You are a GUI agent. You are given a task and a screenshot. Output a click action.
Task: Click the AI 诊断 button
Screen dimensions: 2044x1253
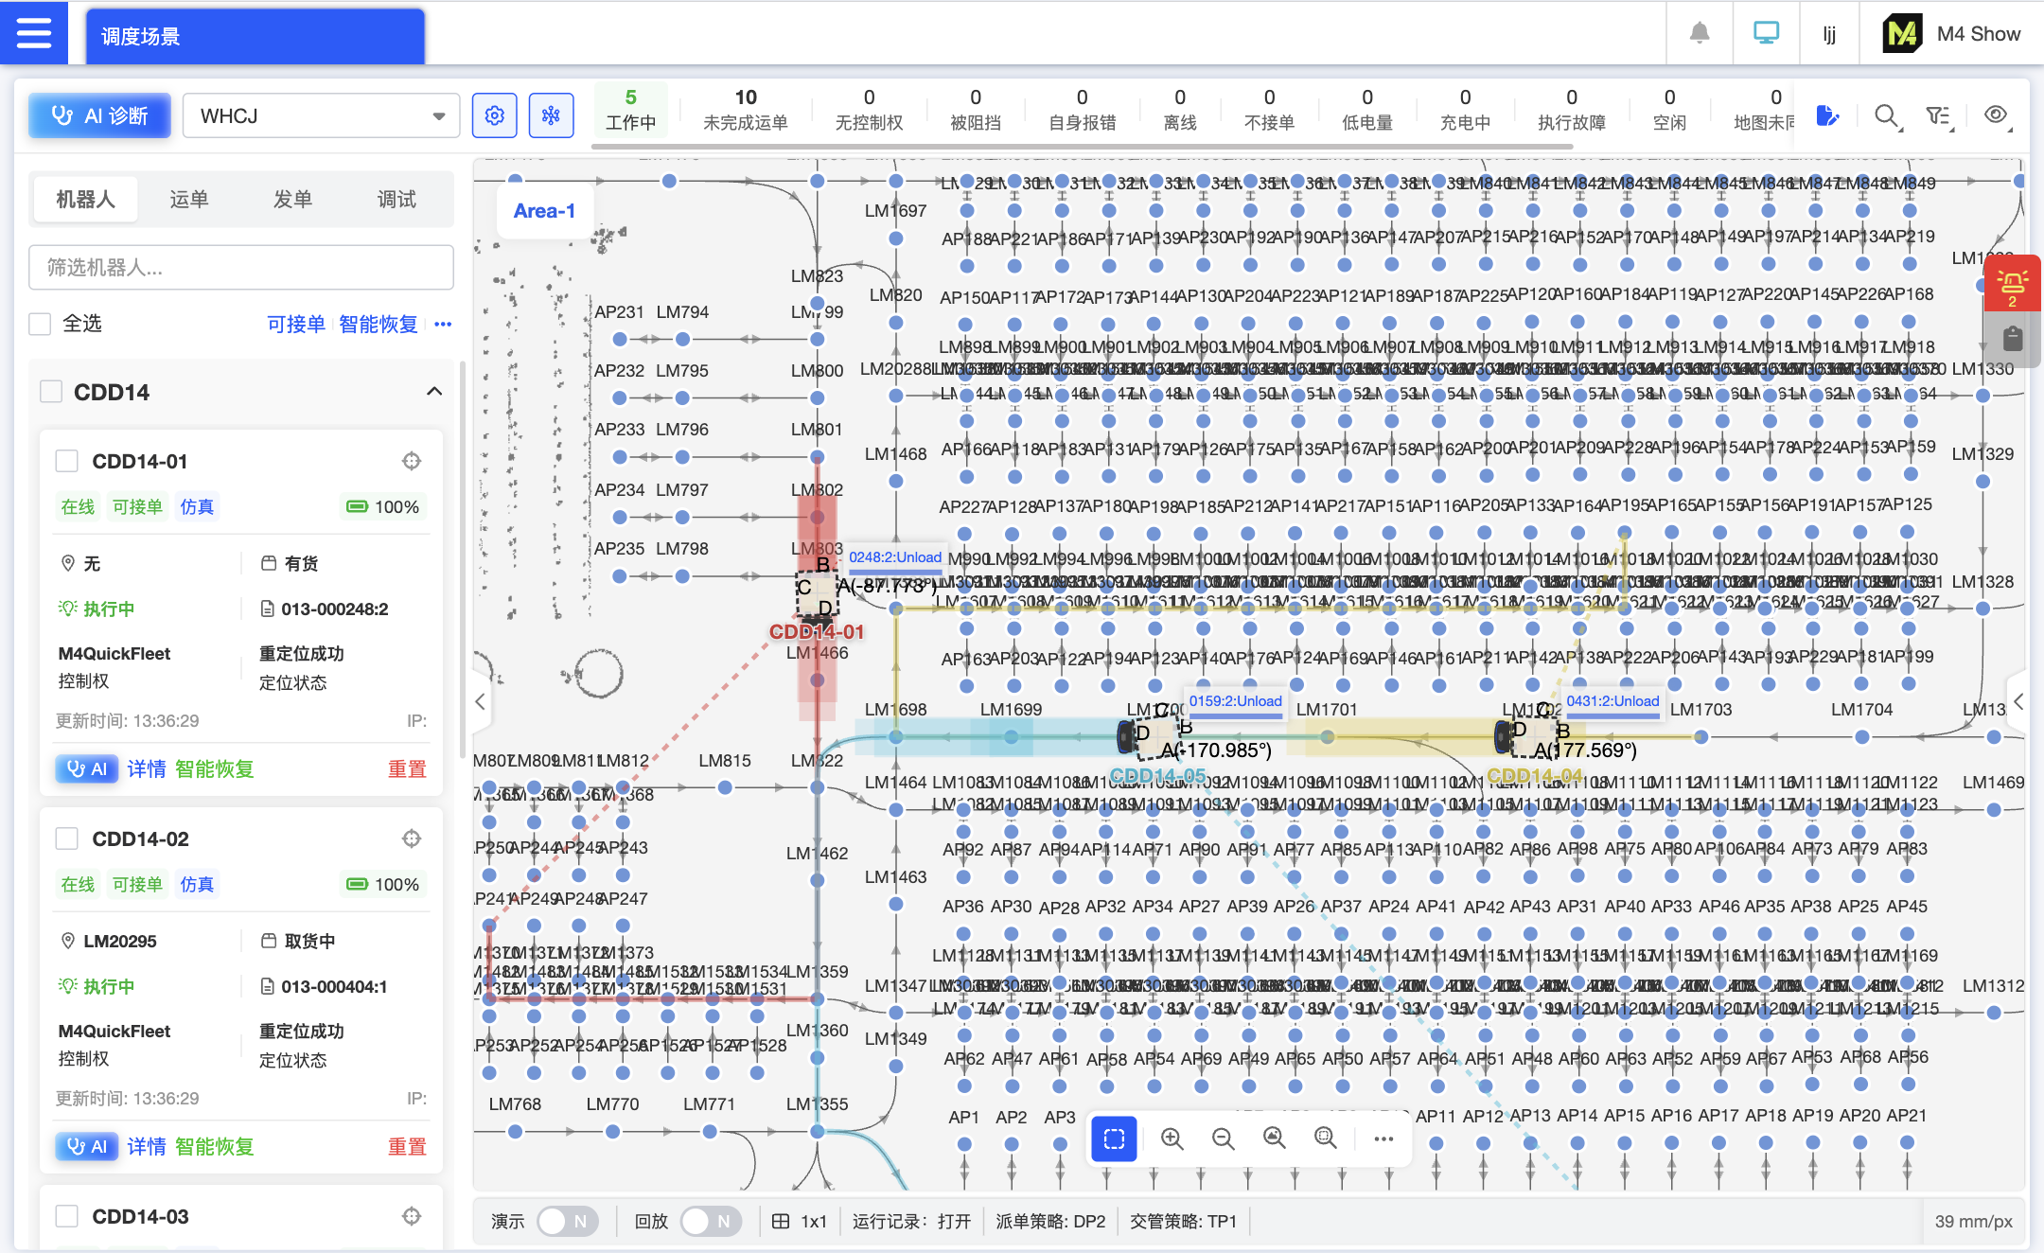pos(99,115)
